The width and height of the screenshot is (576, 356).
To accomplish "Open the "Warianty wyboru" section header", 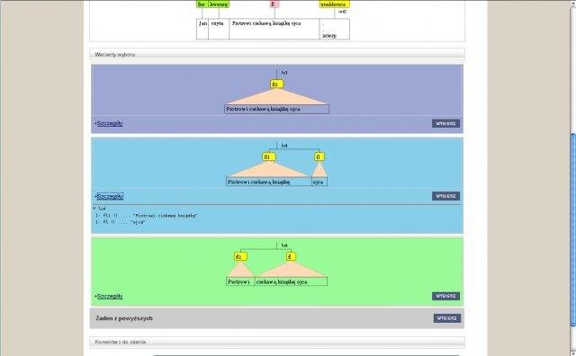I will (277, 54).
